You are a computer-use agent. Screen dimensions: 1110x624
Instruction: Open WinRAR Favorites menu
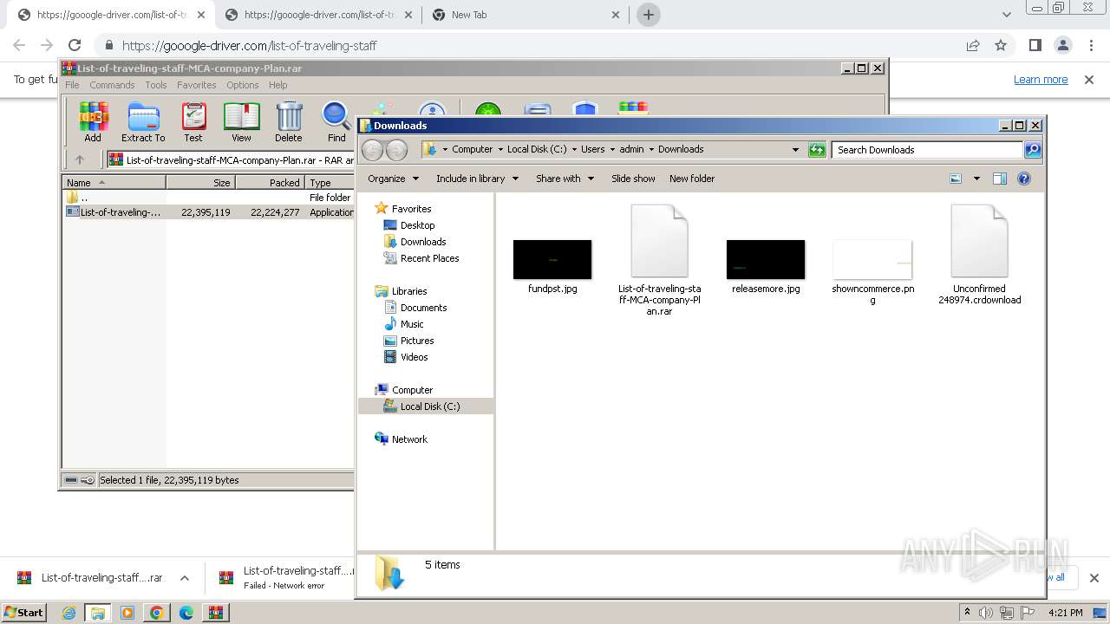coord(197,85)
